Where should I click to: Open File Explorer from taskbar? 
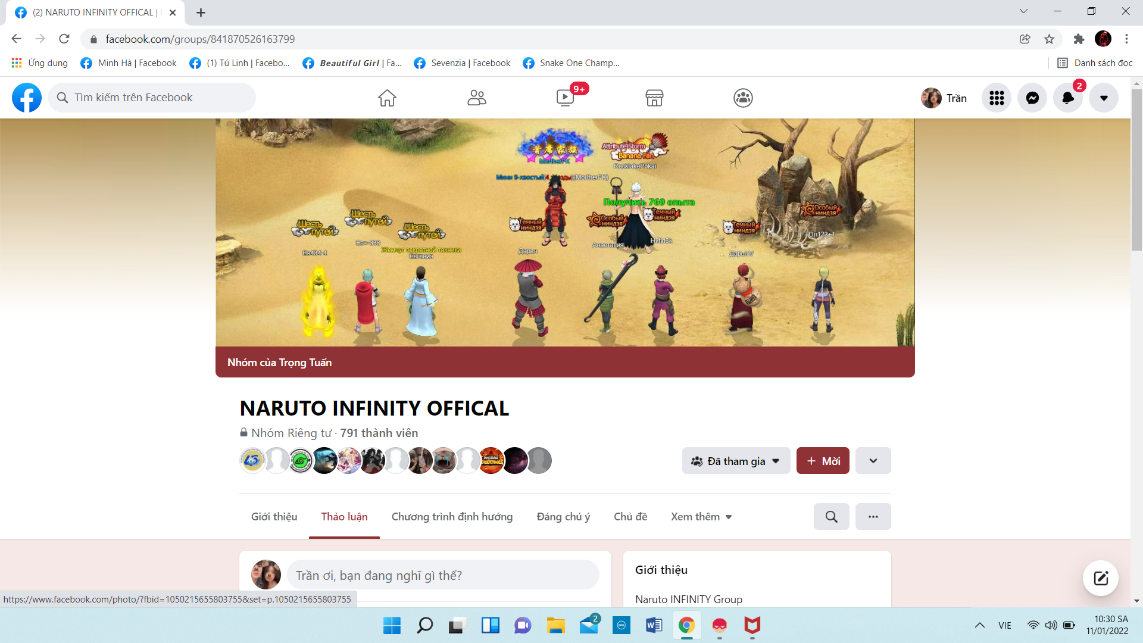pos(555,625)
